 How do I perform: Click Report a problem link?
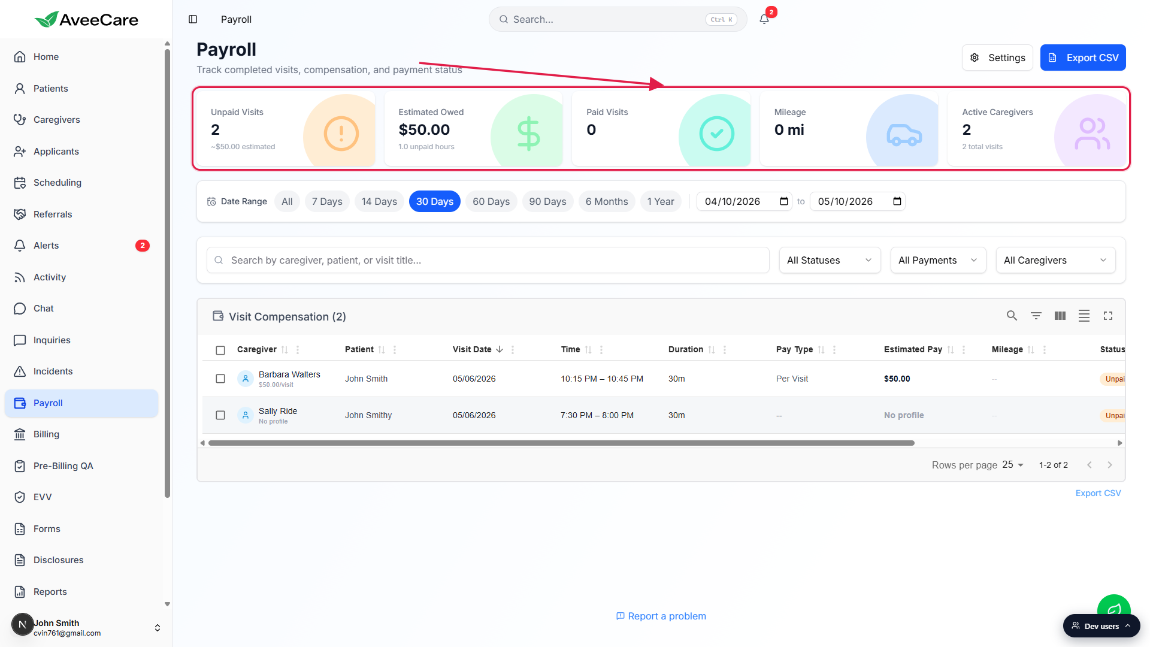coord(661,616)
